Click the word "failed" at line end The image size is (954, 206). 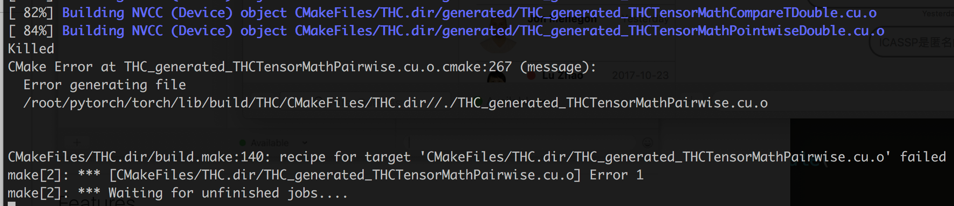[x=923, y=157]
